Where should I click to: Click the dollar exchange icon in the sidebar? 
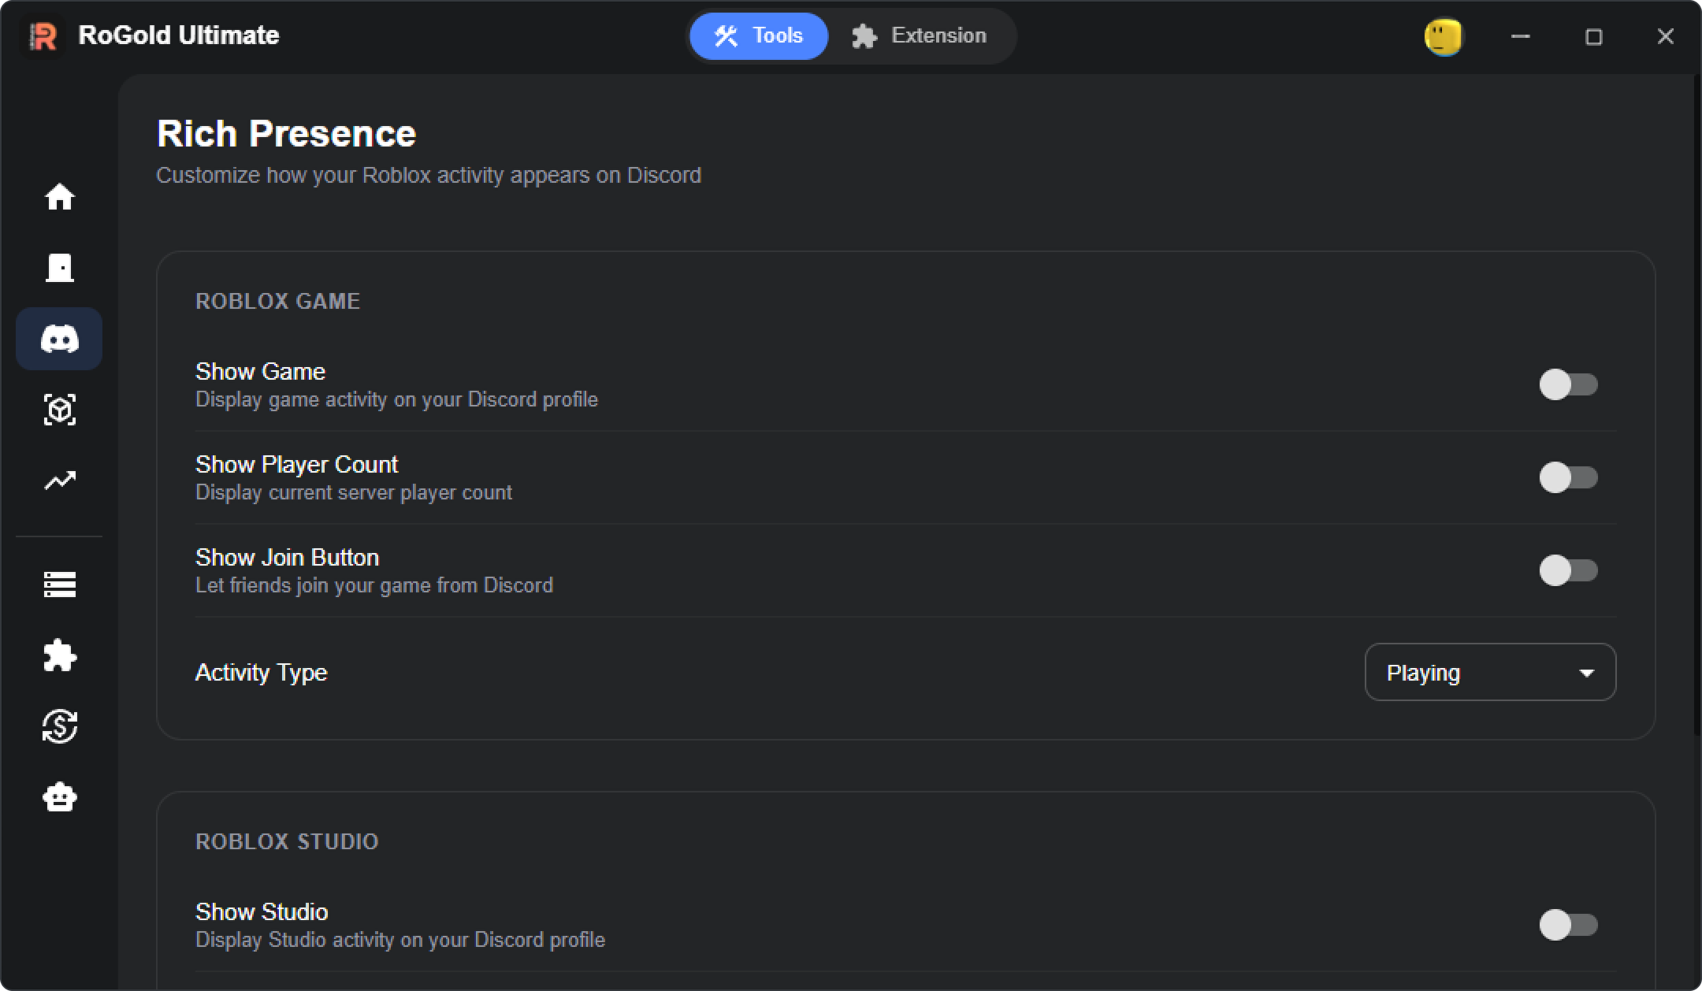point(59,726)
